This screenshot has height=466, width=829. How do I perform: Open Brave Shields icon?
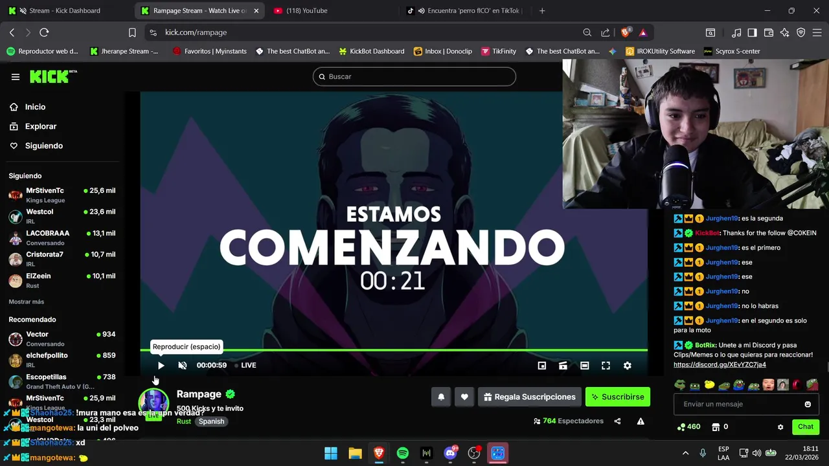pos(626,32)
